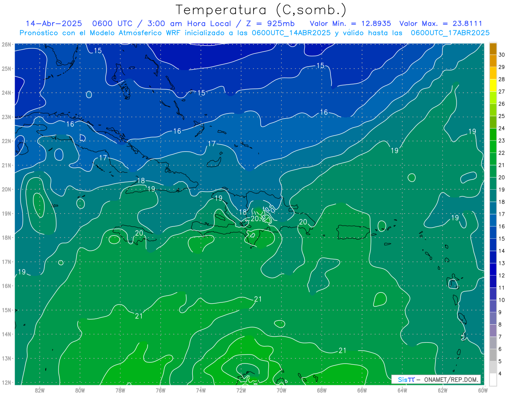The width and height of the screenshot is (513, 396).
Task: Click legend label '23' on the color scale
Action: click(x=502, y=141)
